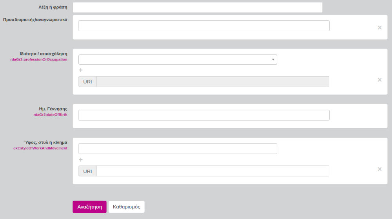This screenshot has width=392, height=219.
Task: Click into the Προσδιοριστής/αναγνωριστικό input
Action: [x=204, y=26]
